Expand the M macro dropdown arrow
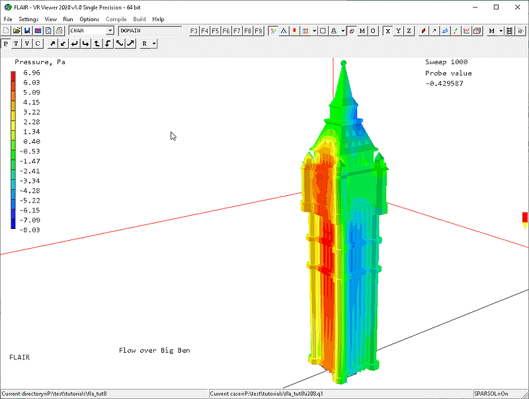The width and height of the screenshot is (529, 399). coord(501,31)
